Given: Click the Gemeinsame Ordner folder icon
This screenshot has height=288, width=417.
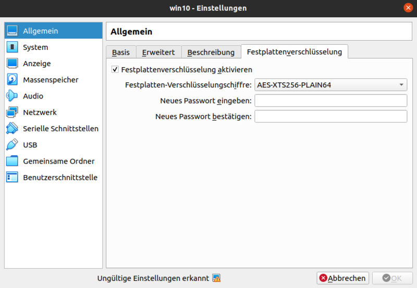Looking at the screenshot, I should pos(13,161).
